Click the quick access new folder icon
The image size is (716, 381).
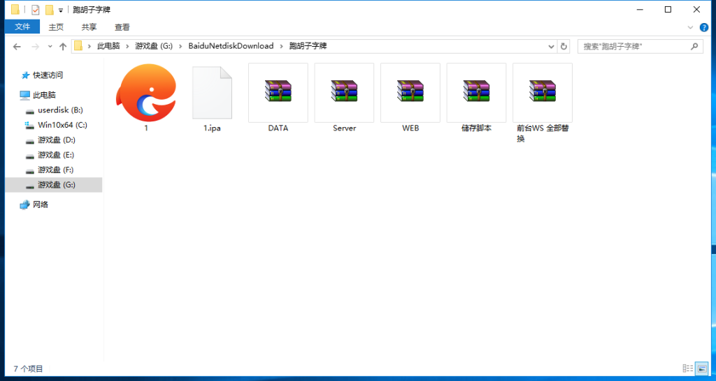50,10
